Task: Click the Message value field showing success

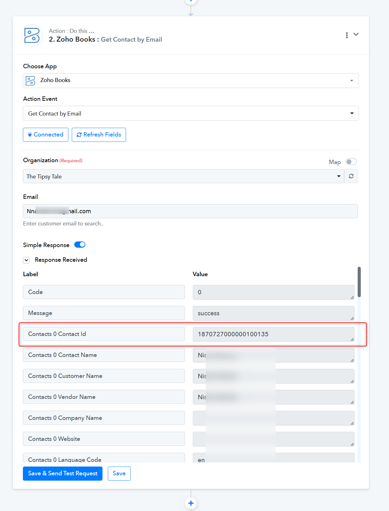Action: 274,313
